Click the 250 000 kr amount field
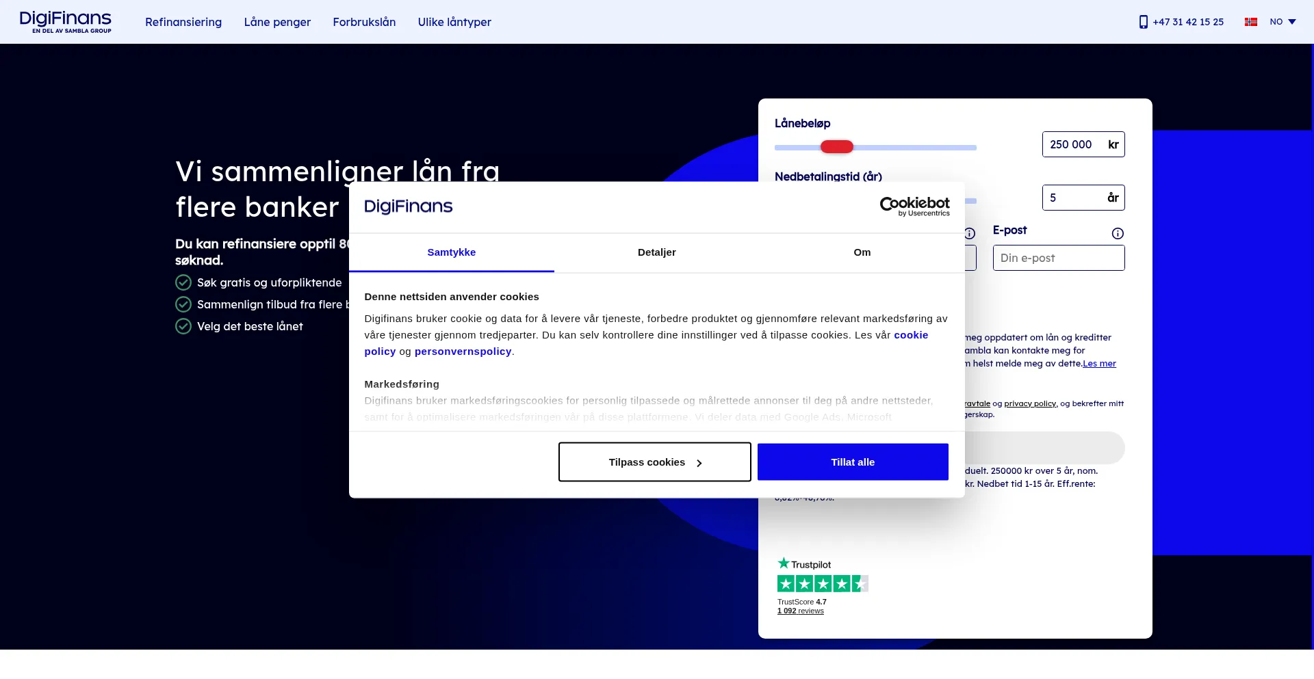The height and width of the screenshot is (679, 1314). (1083, 144)
